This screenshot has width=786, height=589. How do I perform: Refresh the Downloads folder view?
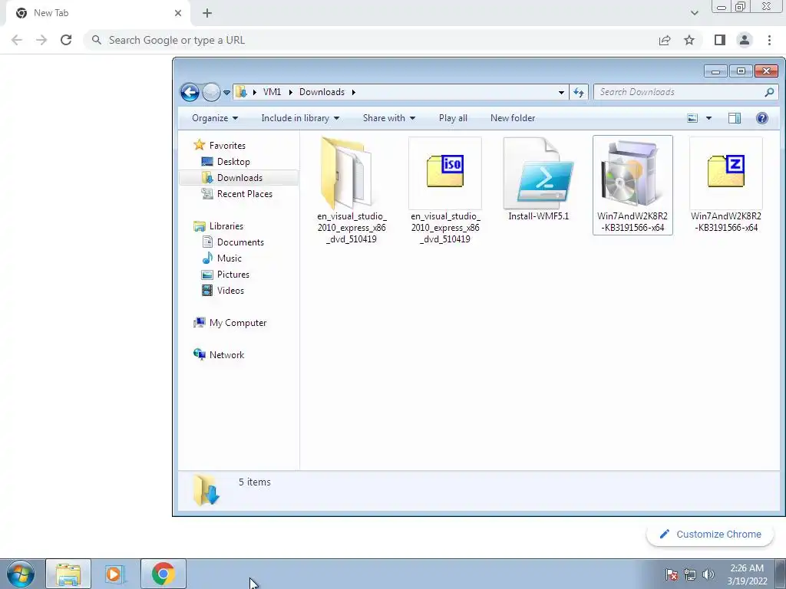point(579,92)
